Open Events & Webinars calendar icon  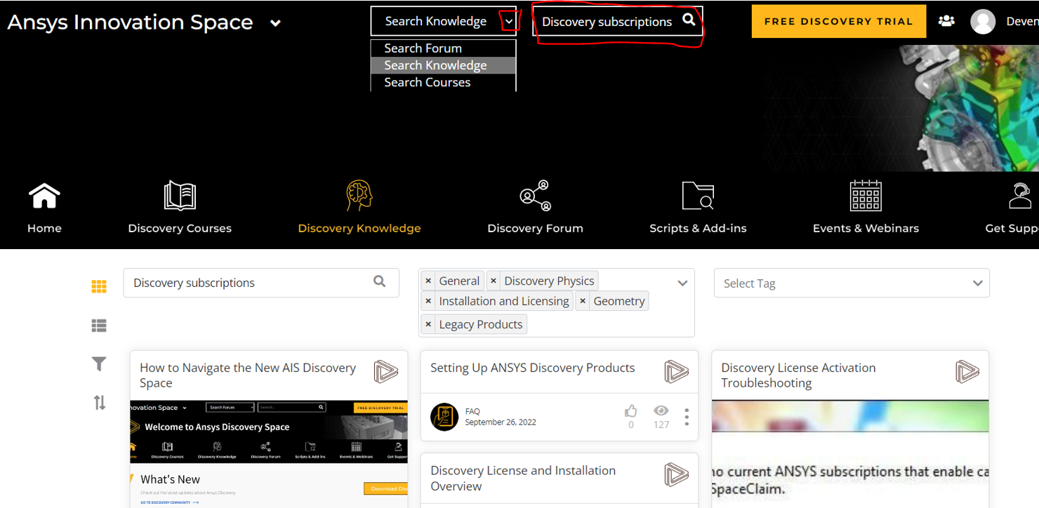pyautogui.click(x=866, y=196)
